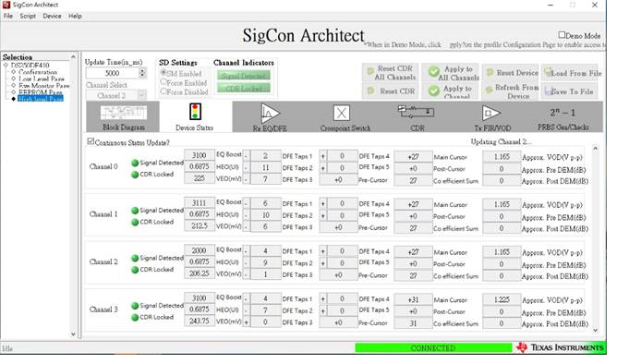The height and width of the screenshot is (364, 617).
Task: Click Channel 0 CDR Locked green LED
Action: (135, 175)
